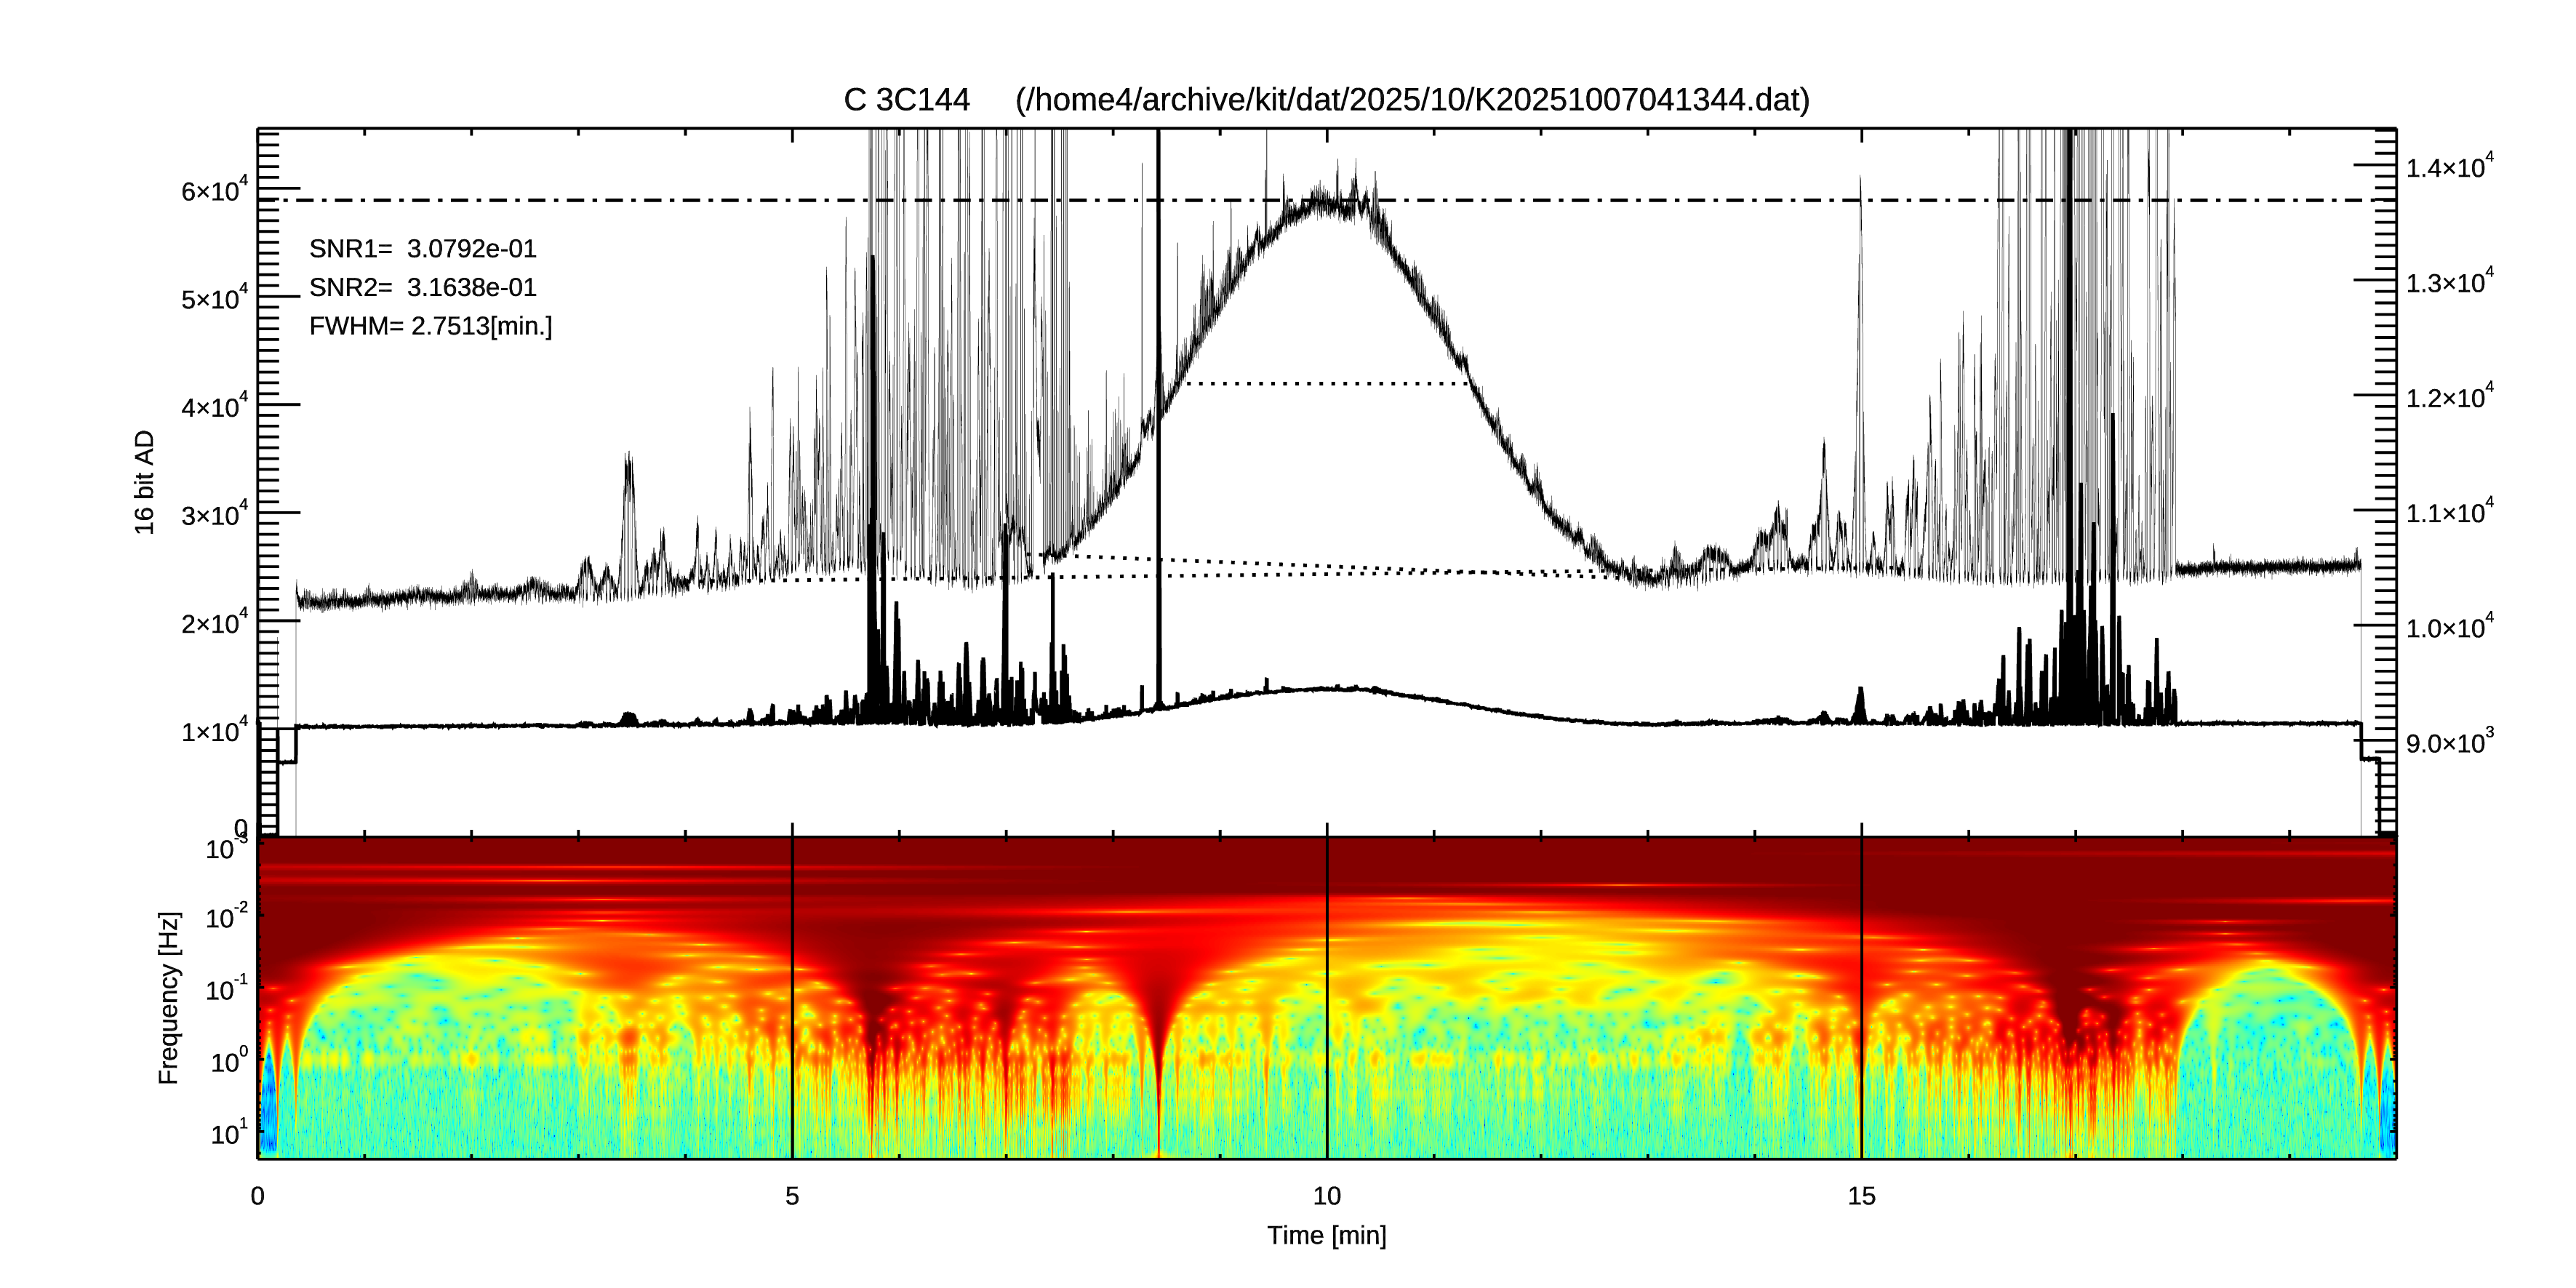Click the 6×10^4 left axis tick label

pyautogui.click(x=214, y=190)
